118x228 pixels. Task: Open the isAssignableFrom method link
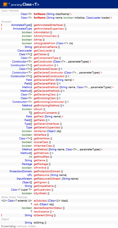(x=44, y=43)
